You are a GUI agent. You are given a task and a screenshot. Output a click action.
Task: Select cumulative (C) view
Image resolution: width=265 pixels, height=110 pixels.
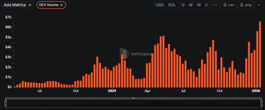(x=206, y=5)
